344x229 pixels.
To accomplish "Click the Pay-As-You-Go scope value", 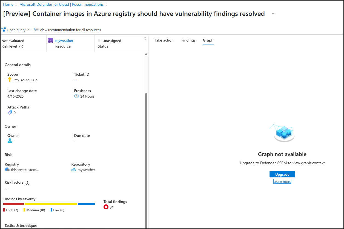I will tap(25, 80).
